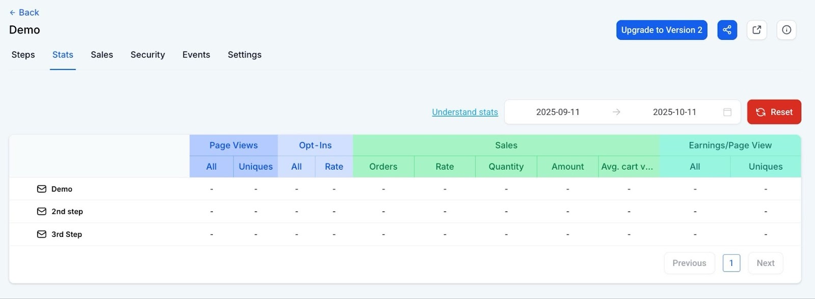Go back using the Back arrow link
Image resolution: width=815 pixels, height=299 pixels.
[24, 12]
